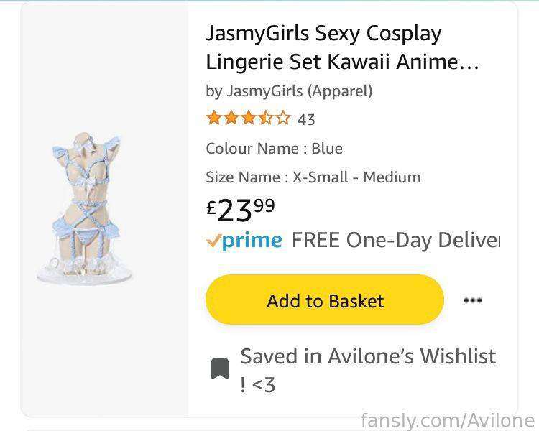539x431 pixels.
Task: Click the FREE One-Day Delivery text
Action: click(x=396, y=240)
